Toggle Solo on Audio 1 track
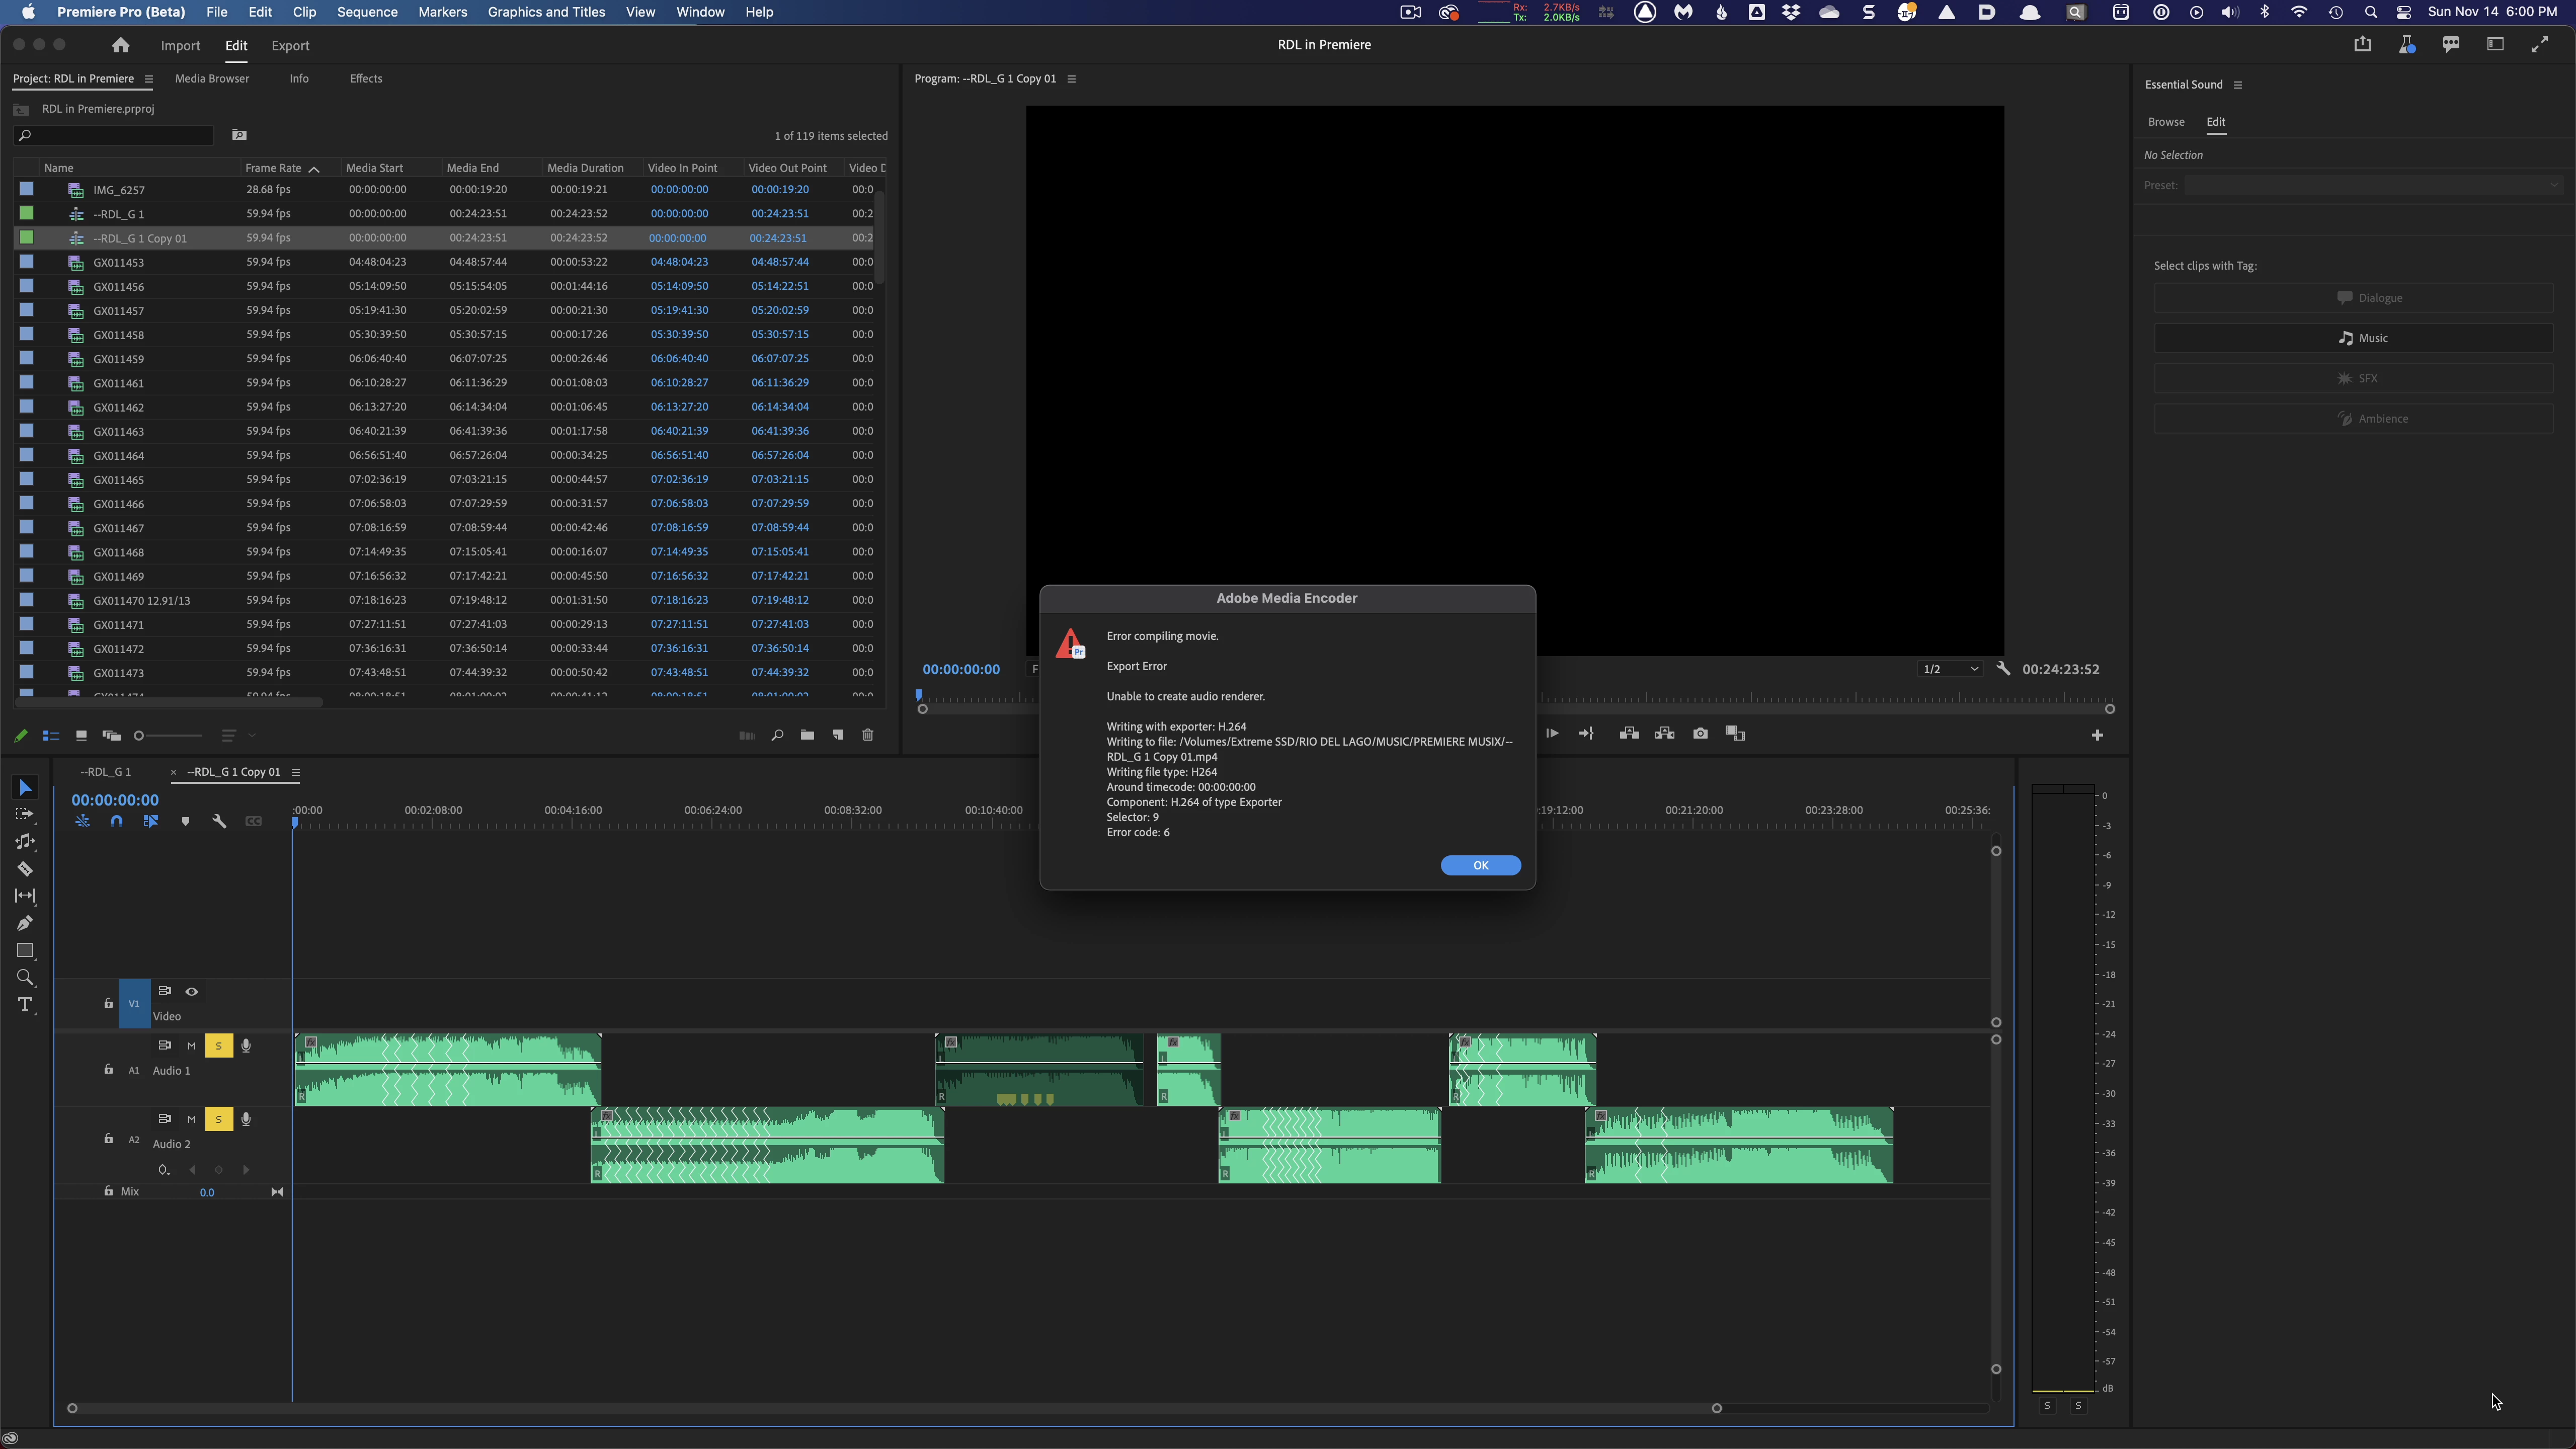 pyautogui.click(x=218, y=1046)
